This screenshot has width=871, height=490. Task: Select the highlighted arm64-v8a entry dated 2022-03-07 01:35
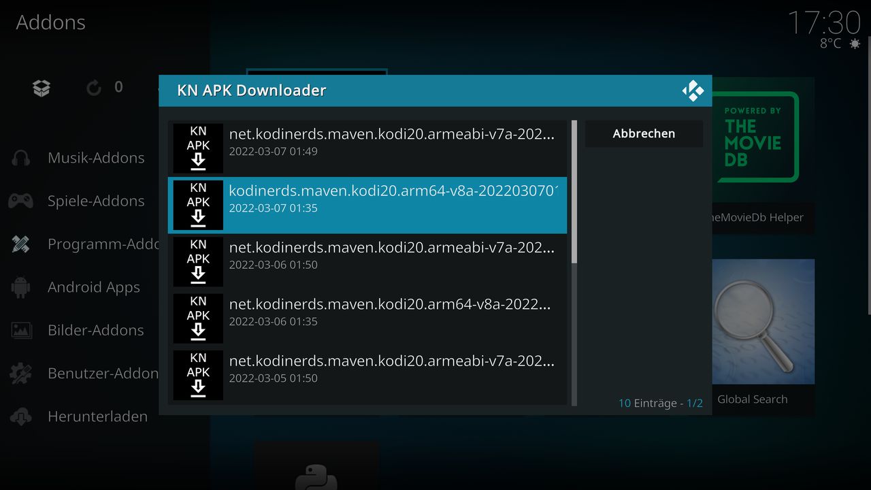point(367,205)
